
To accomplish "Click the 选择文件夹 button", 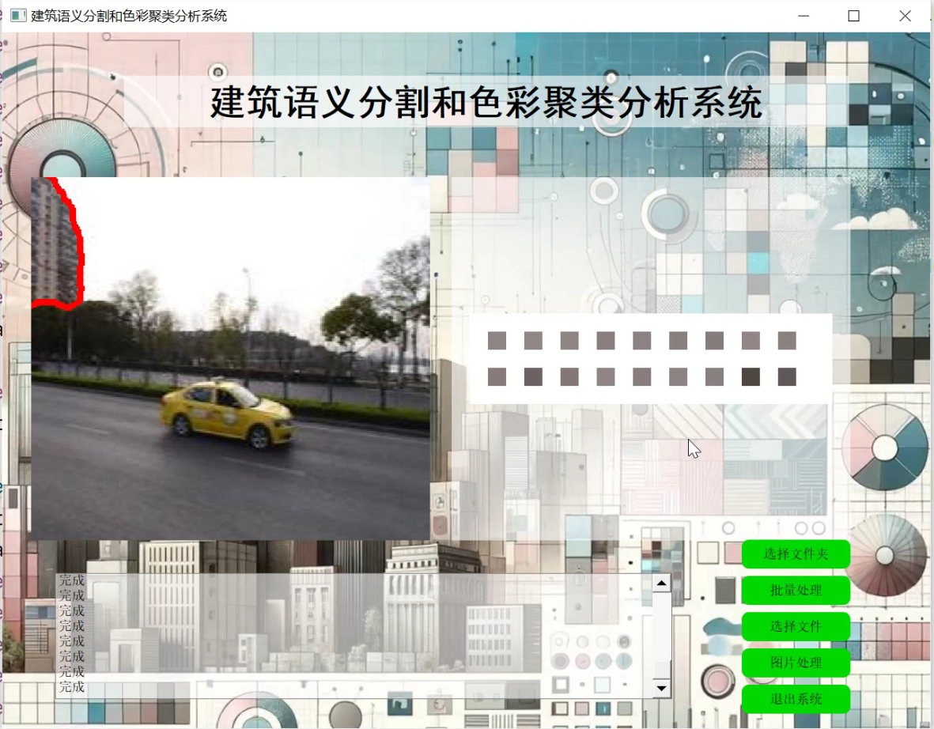I will point(796,554).
